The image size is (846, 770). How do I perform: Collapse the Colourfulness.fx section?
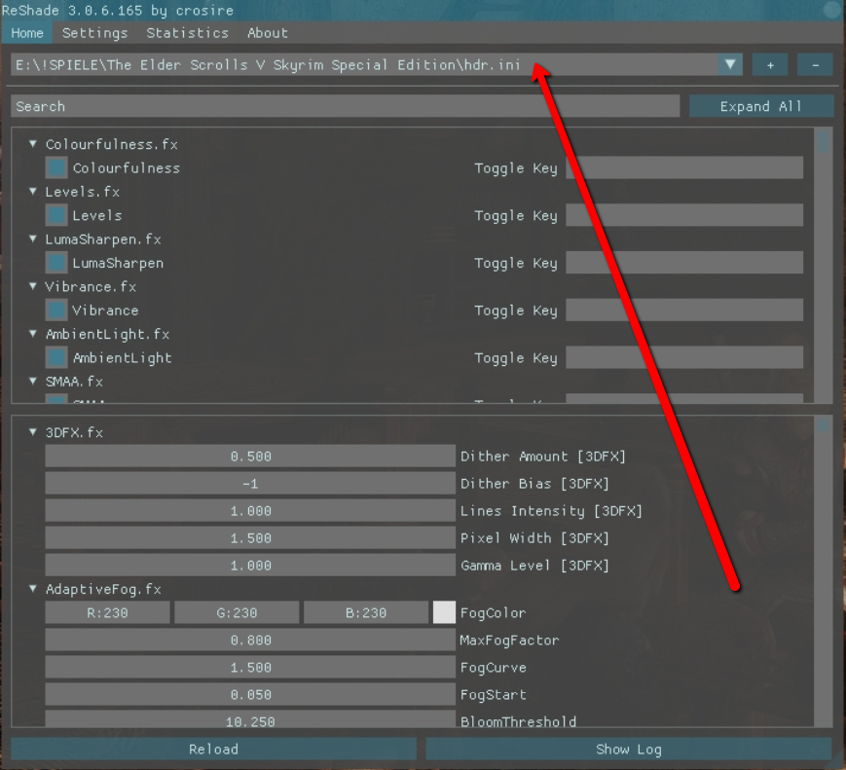(x=33, y=144)
